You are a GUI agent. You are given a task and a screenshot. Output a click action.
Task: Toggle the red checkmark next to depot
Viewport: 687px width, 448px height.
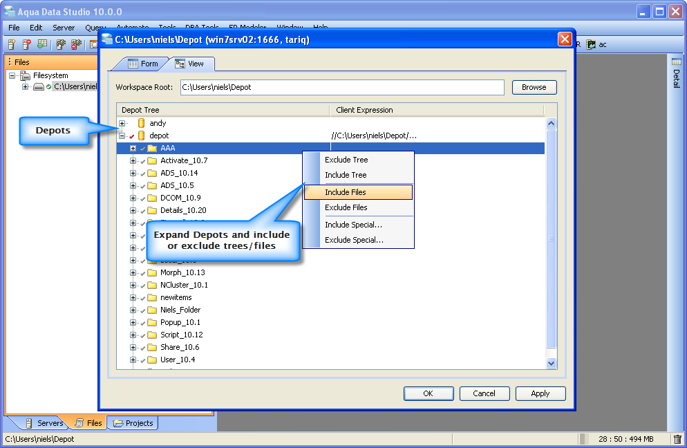[131, 136]
